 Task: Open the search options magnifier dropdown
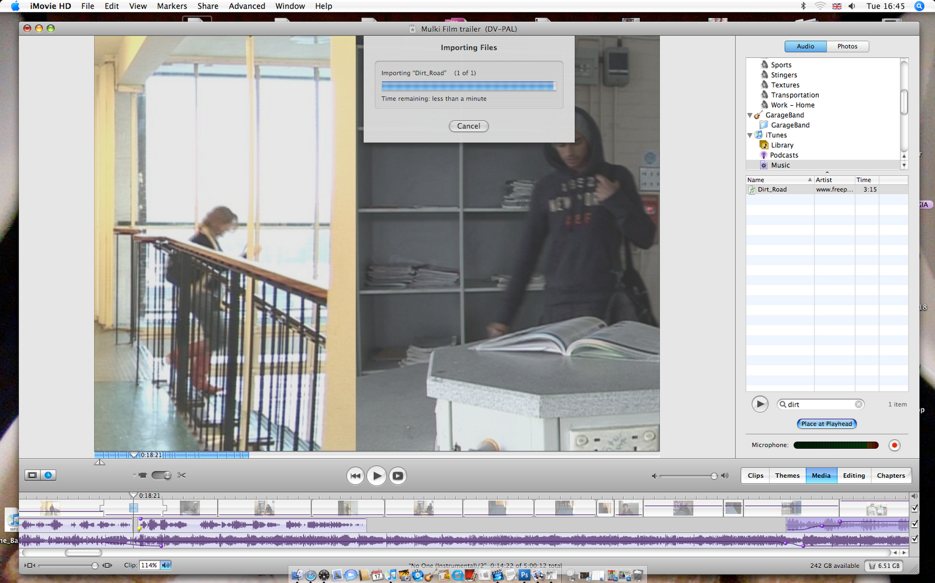tap(783, 404)
